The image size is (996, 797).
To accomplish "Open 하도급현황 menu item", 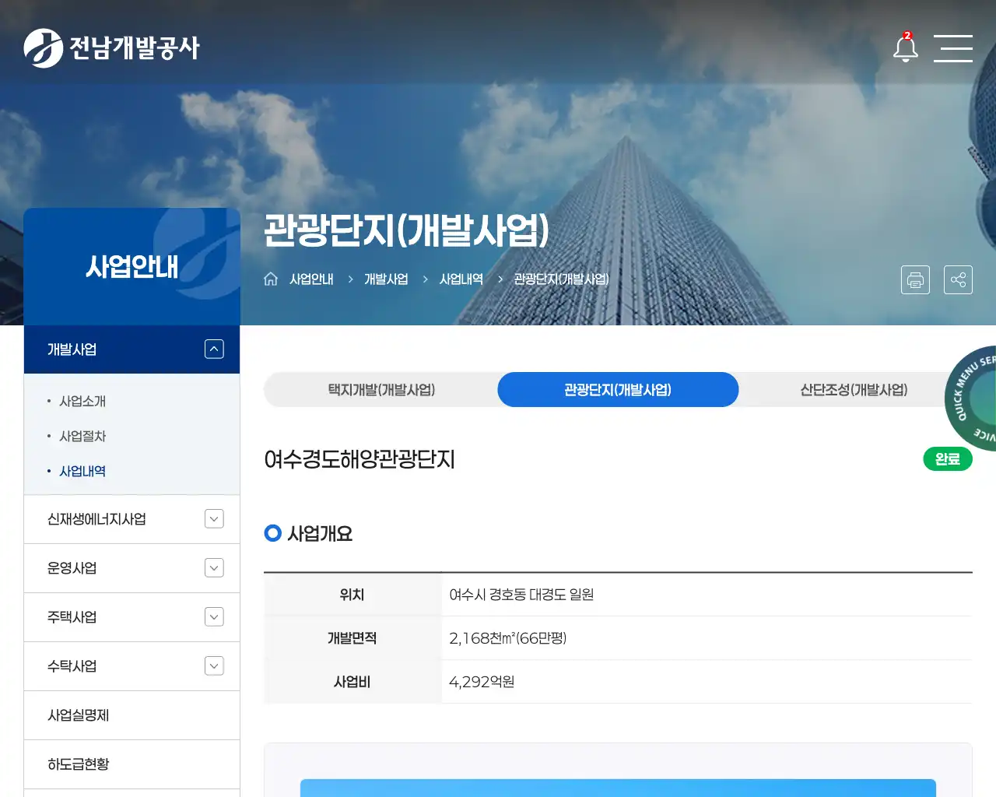I will pyautogui.click(x=78, y=764).
